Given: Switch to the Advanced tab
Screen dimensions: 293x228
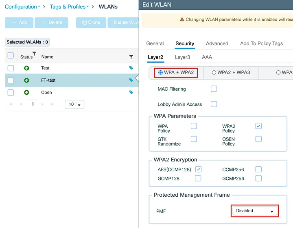Looking at the screenshot, I should tap(217, 43).
